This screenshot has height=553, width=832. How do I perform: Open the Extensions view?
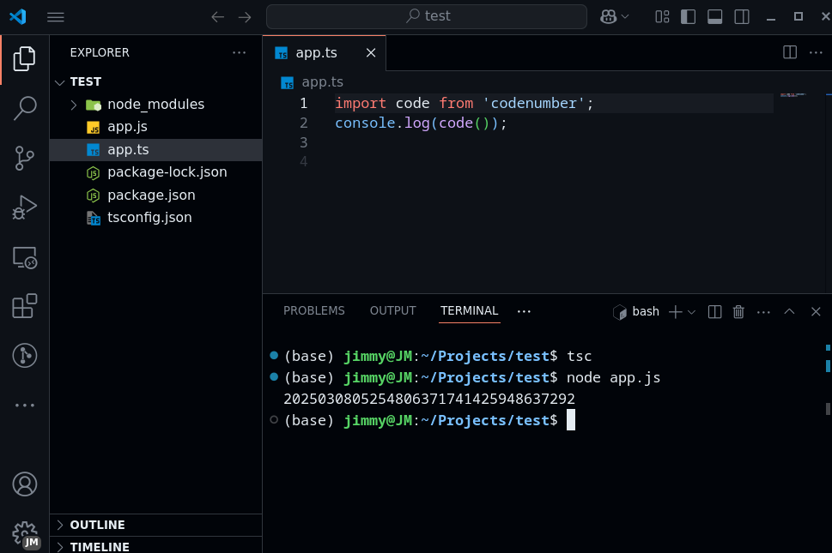[24, 306]
